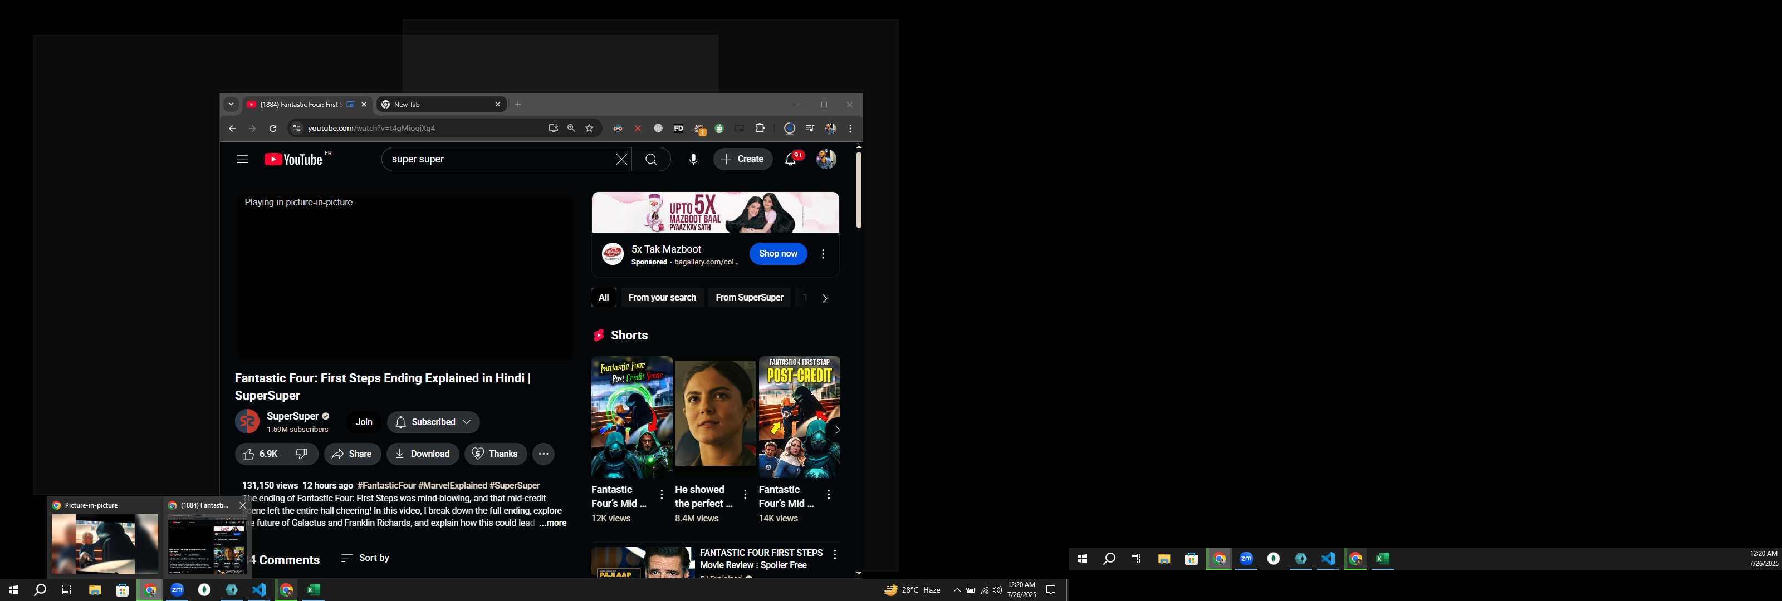Share the video

(x=352, y=454)
